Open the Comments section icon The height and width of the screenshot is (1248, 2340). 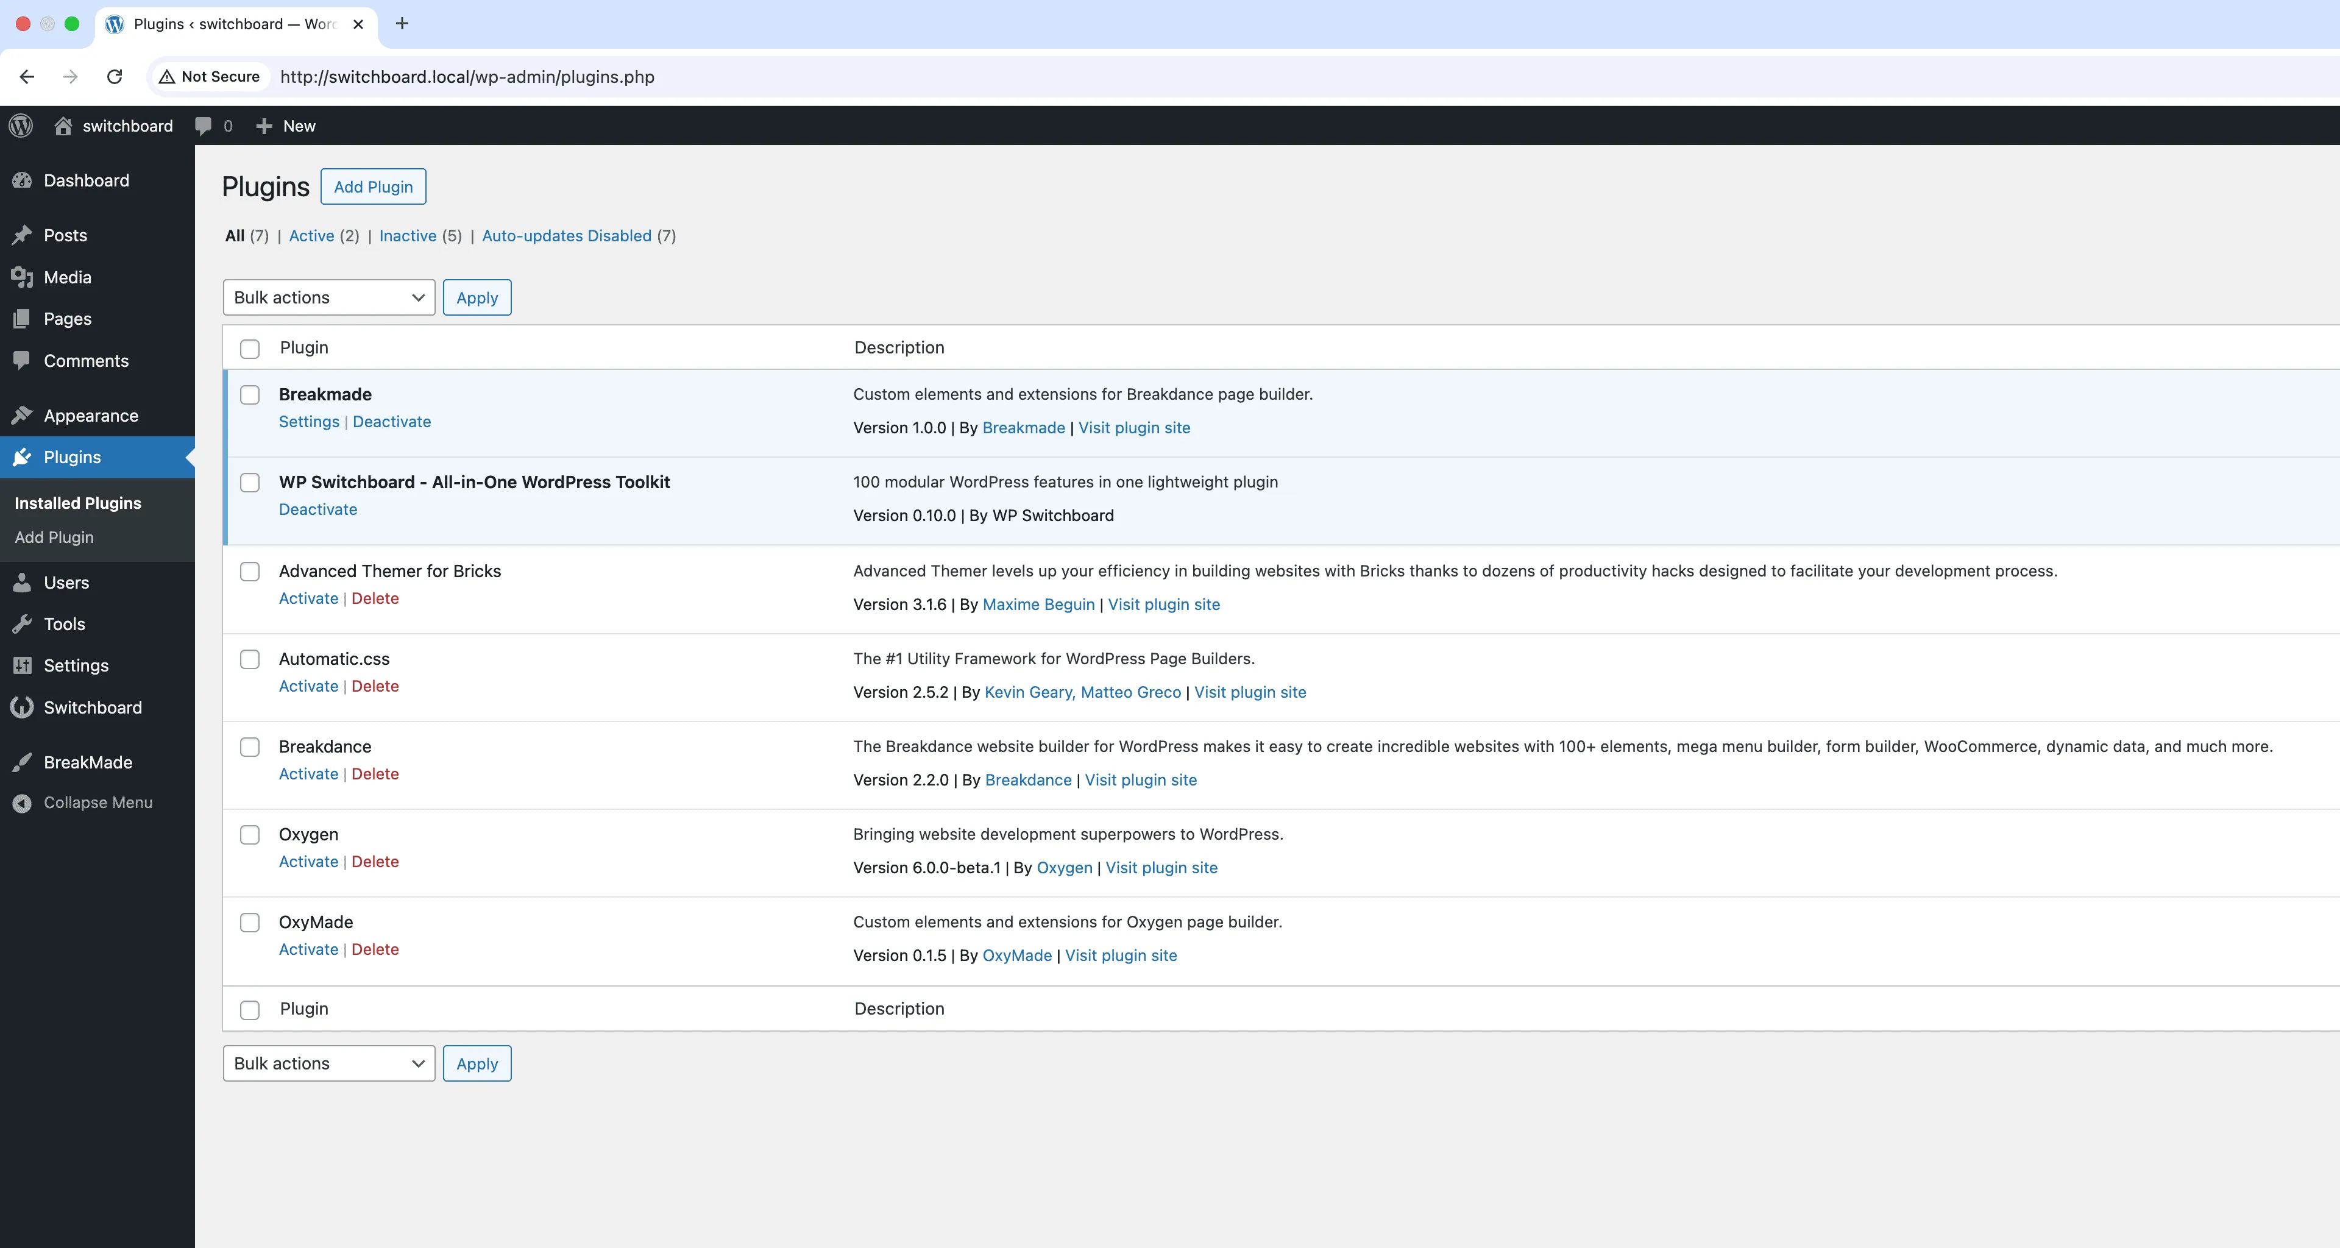[23, 361]
